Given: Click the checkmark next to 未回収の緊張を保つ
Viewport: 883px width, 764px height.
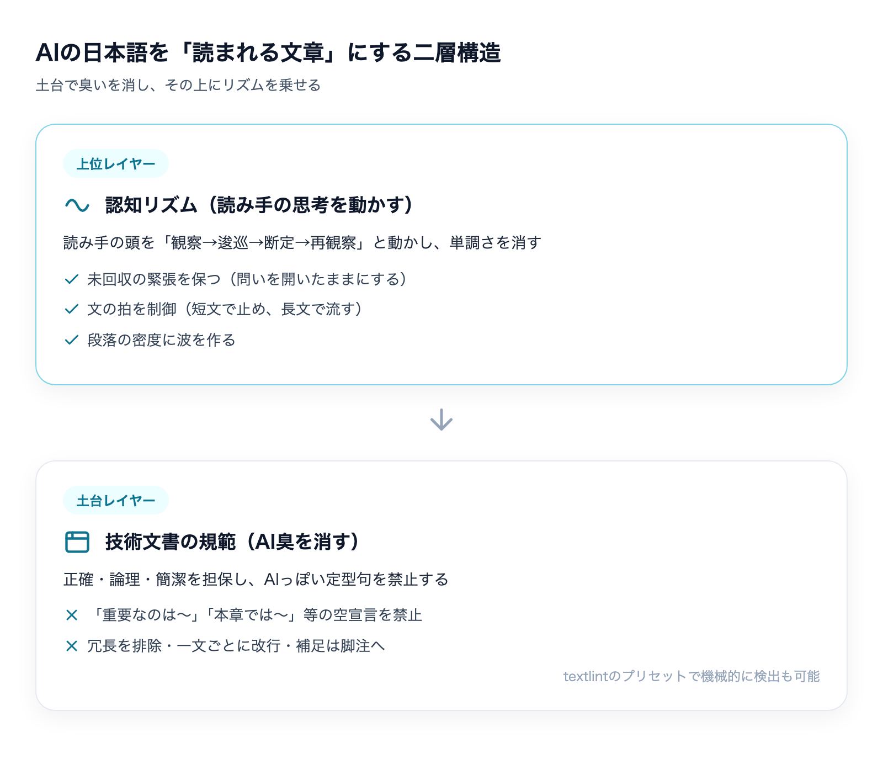Looking at the screenshot, I should click(72, 279).
